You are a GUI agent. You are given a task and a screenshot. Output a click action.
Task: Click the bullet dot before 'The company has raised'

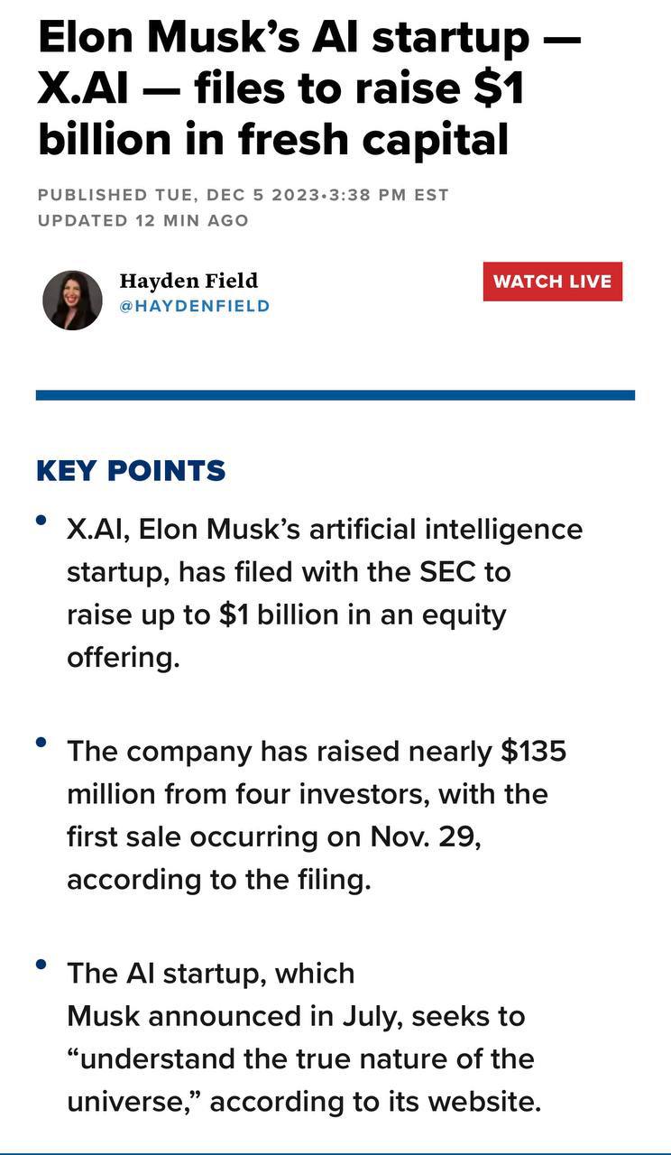(x=41, y=743)
